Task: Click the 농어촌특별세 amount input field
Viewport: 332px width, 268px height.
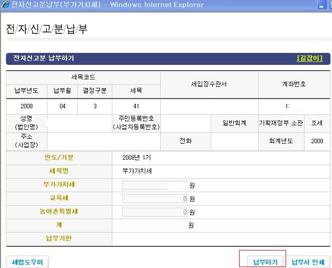Action: click(155, 212)
